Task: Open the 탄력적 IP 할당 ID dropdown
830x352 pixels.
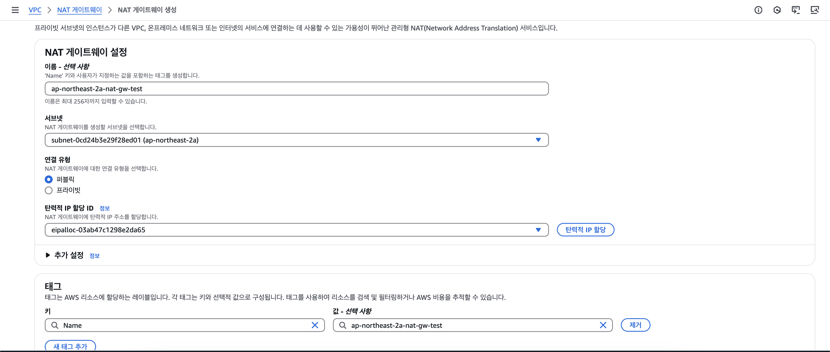Action: click(x=296, y=230)
